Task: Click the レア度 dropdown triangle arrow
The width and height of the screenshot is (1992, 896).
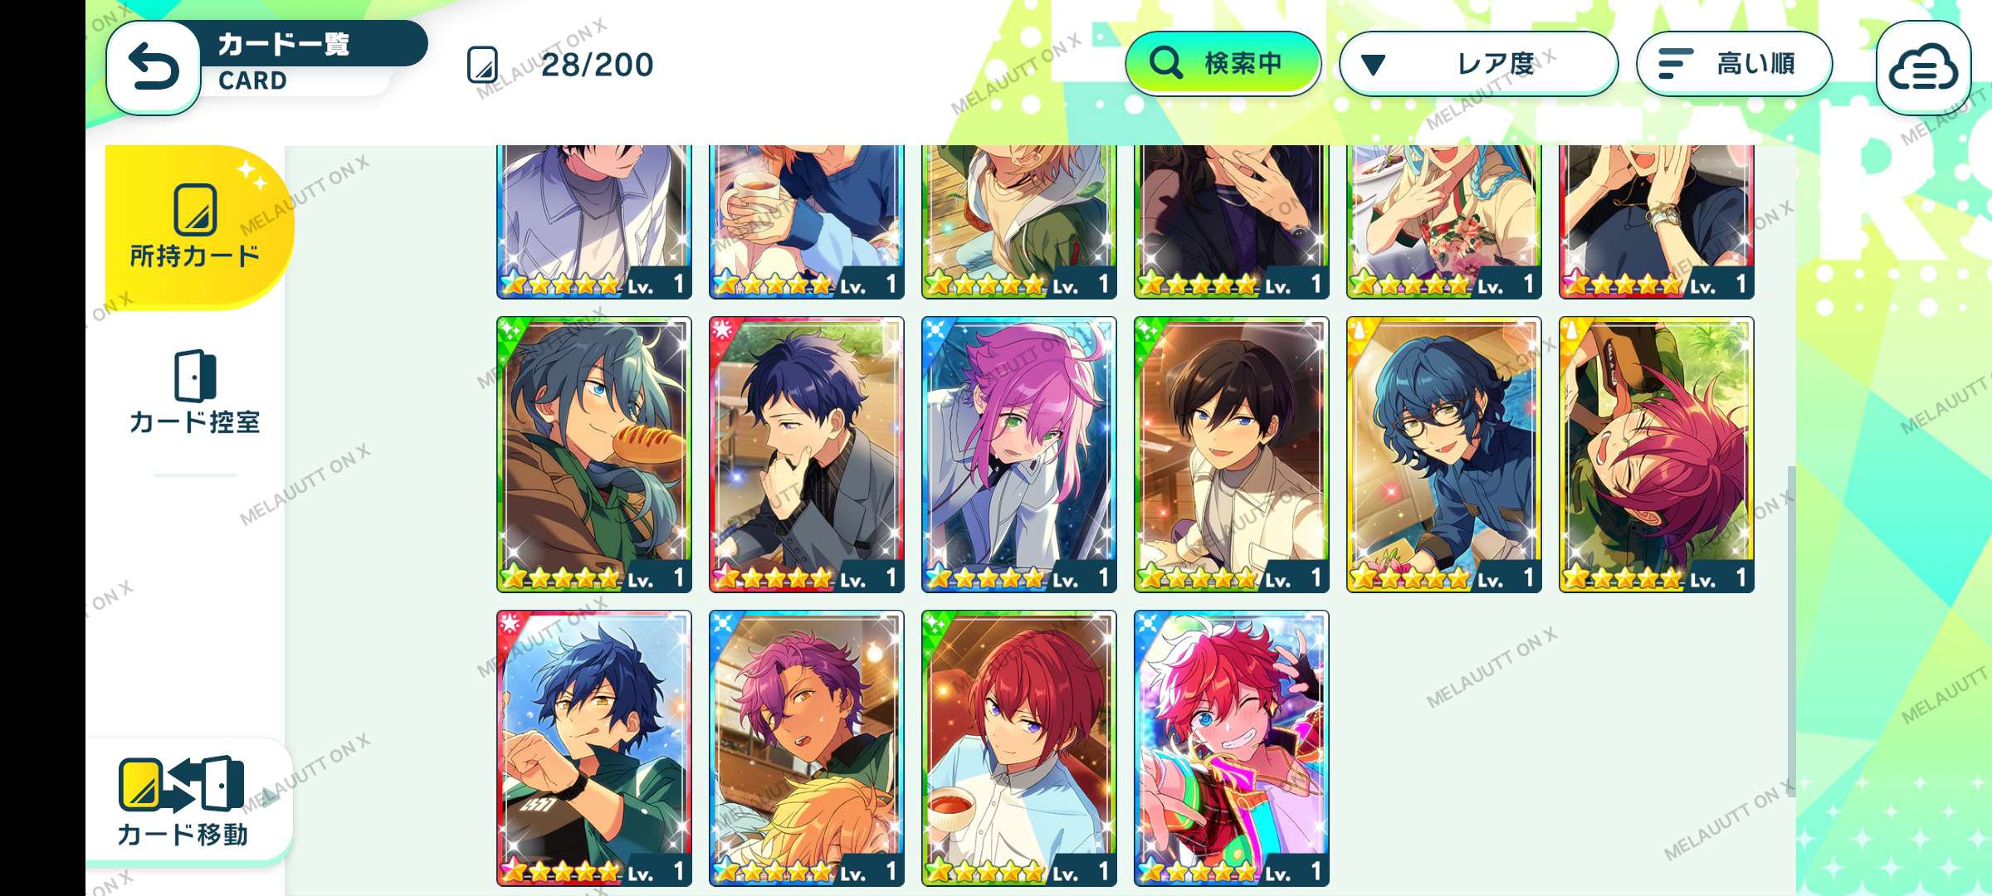Action: [x=1373, y=65]
